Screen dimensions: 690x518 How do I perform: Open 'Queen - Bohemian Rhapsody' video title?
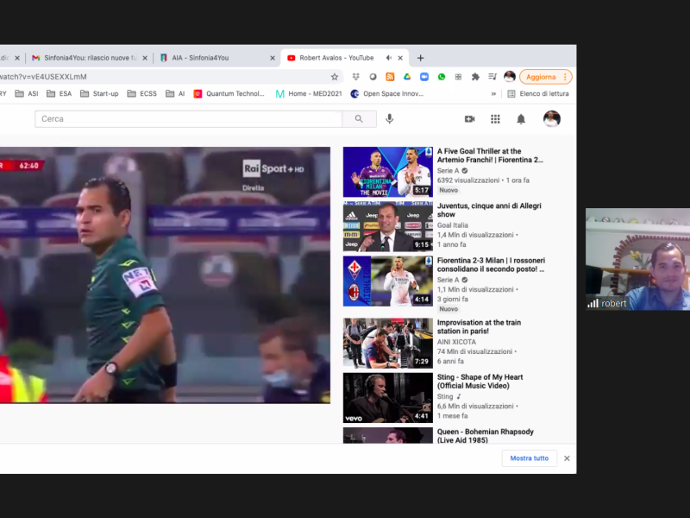click(485, 436)
